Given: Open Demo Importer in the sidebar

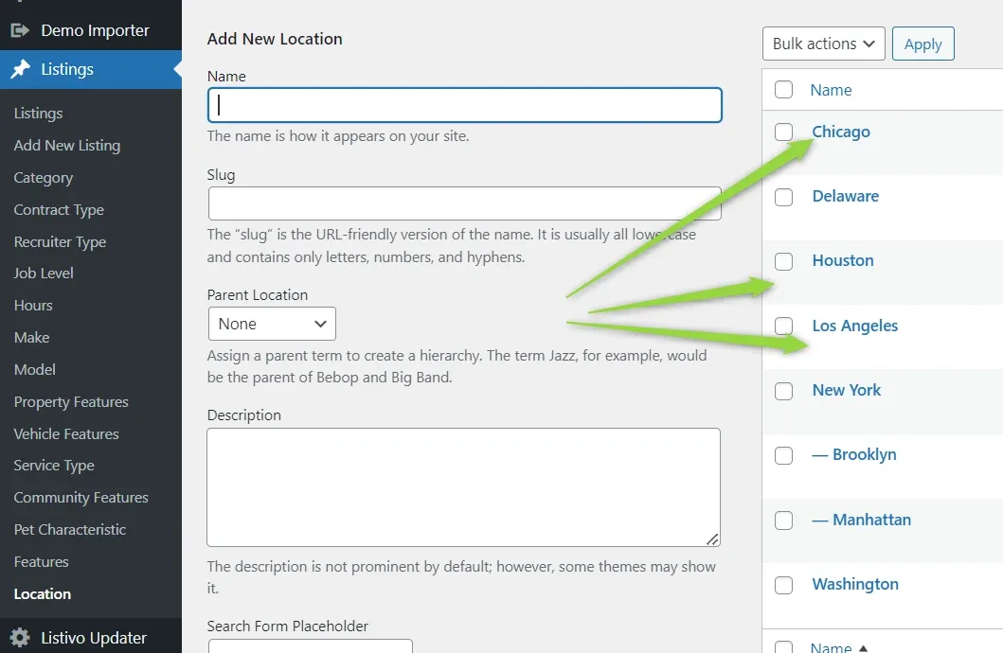Looking at the screenshot, I should pos(91,30).
